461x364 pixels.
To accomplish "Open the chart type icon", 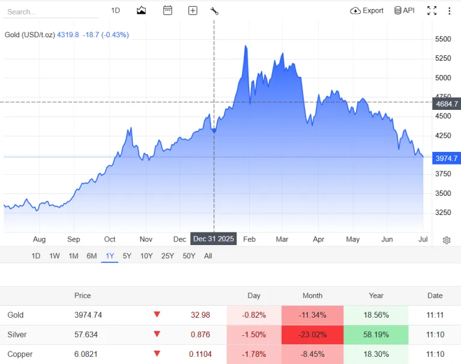I will tap(141, 11).
